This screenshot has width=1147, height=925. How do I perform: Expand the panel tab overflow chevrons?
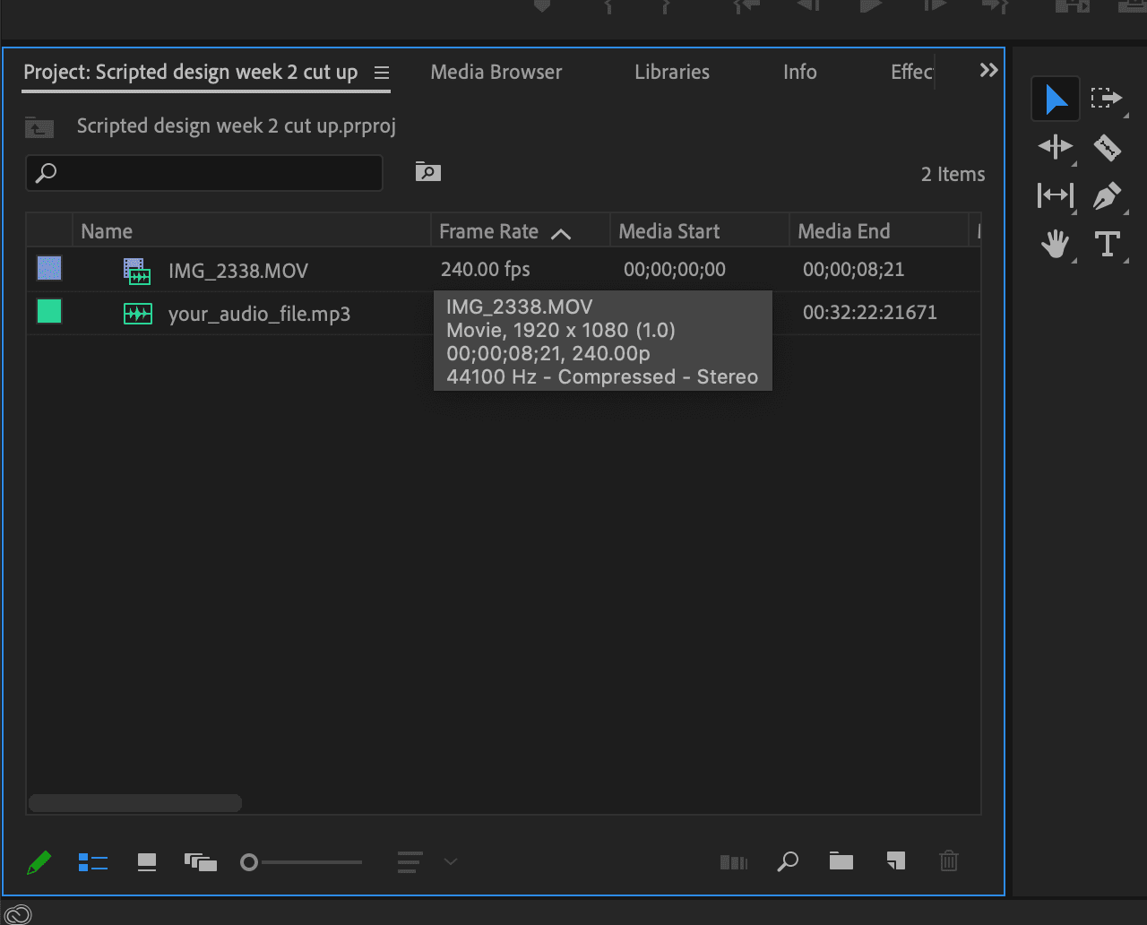(x=988, y=71)
